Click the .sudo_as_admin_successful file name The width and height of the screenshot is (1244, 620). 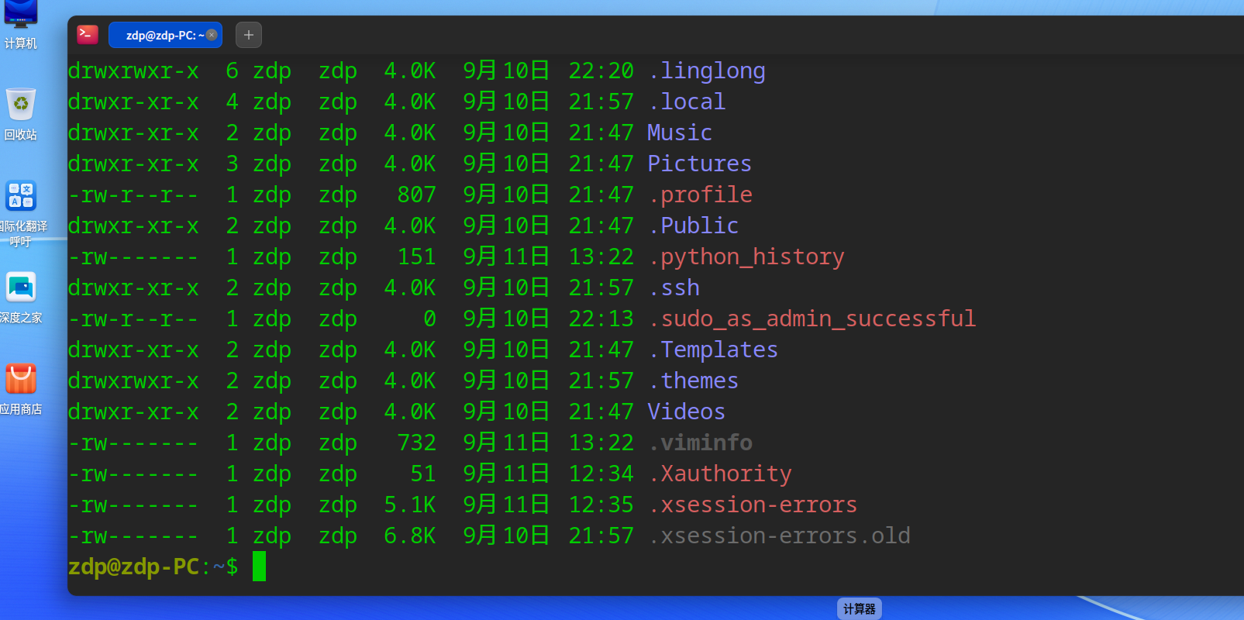pos(812,319)
